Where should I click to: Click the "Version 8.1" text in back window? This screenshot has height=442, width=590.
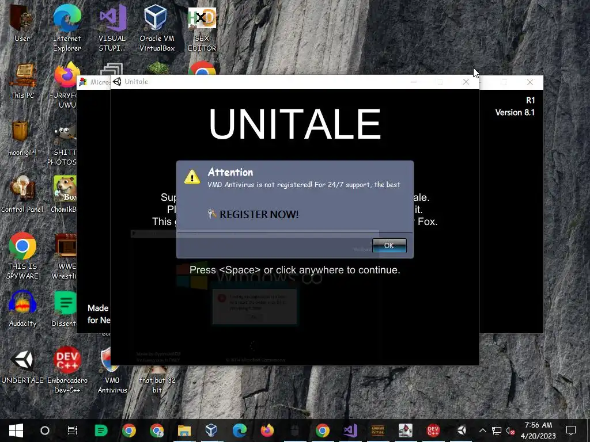coord(515,112)
